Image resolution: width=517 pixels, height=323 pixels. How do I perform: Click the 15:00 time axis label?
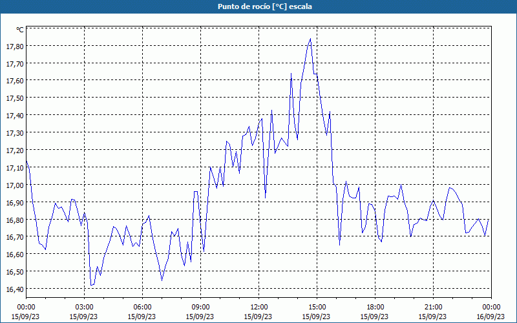[x=317, y=307]
